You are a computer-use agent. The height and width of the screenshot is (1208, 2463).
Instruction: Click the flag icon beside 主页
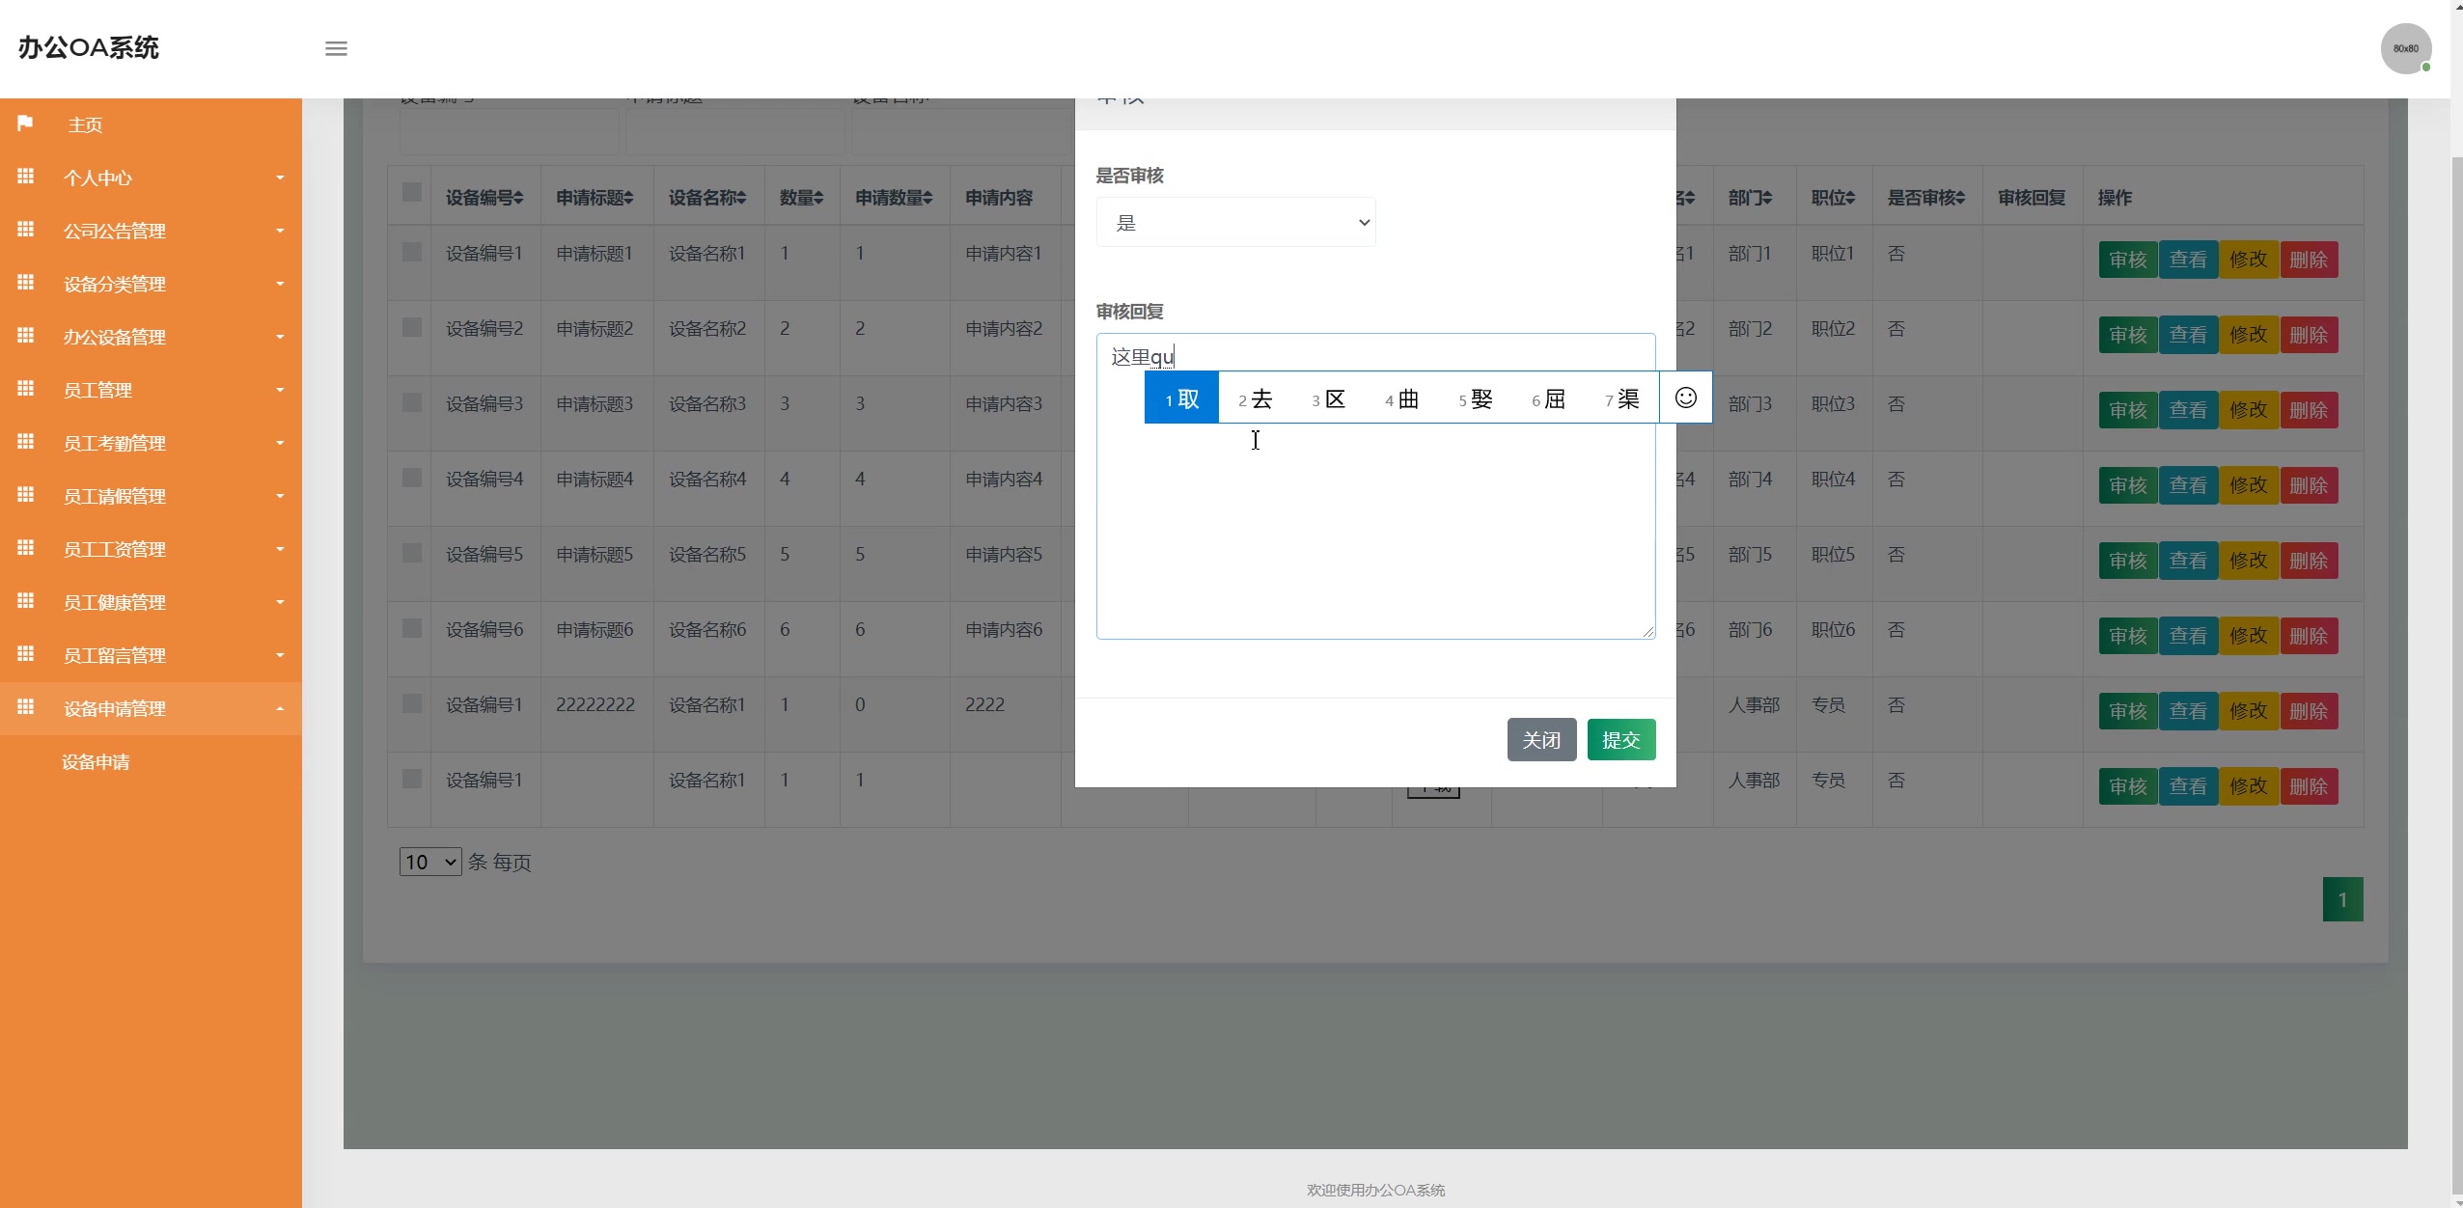click(x=26, y=124)
